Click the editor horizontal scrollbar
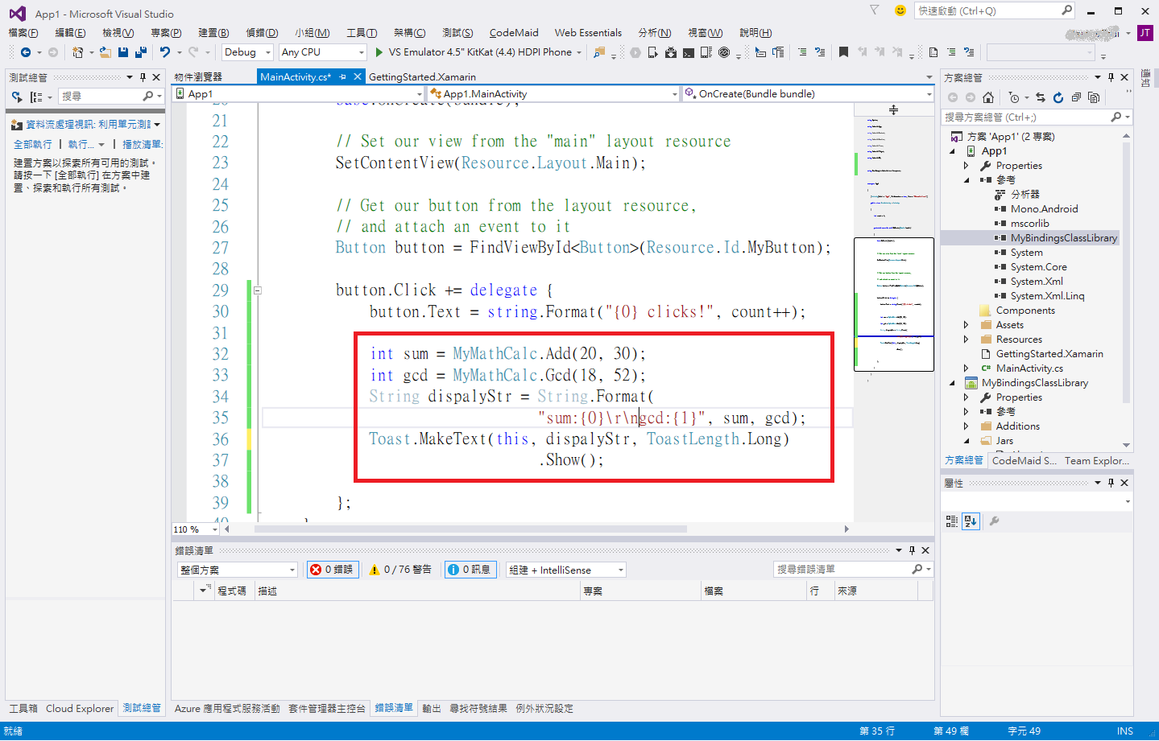 click(x=470, y=529)
